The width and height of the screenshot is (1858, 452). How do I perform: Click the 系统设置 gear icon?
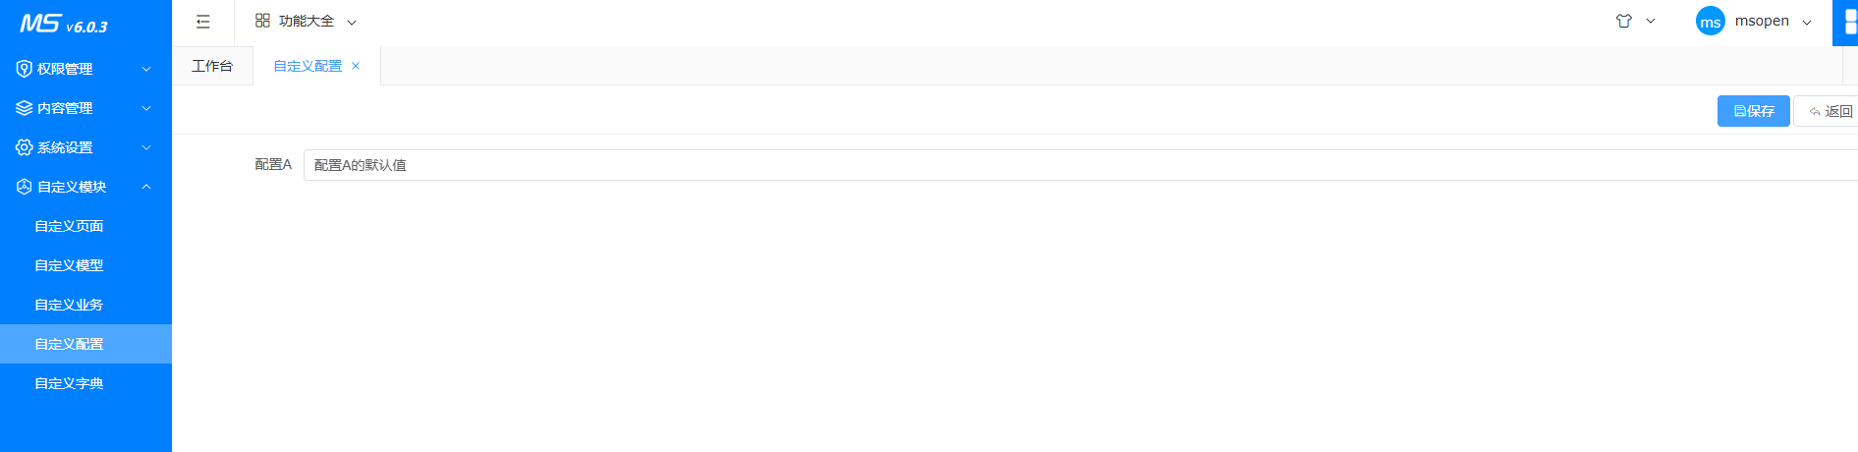tap(25, 147)
